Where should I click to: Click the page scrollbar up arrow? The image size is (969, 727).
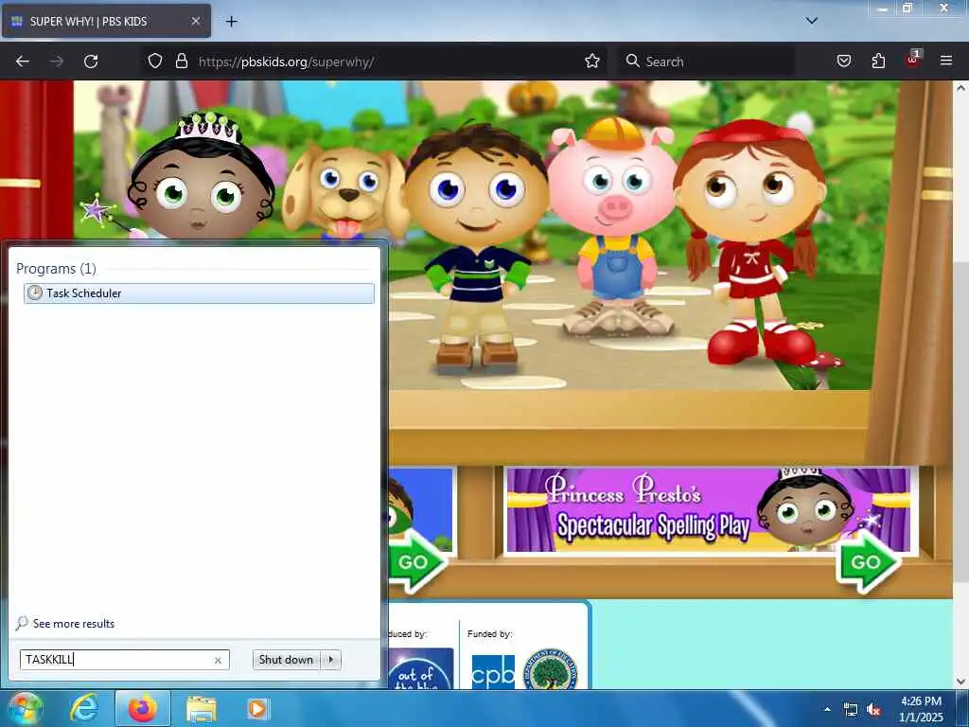pos(960,88)
